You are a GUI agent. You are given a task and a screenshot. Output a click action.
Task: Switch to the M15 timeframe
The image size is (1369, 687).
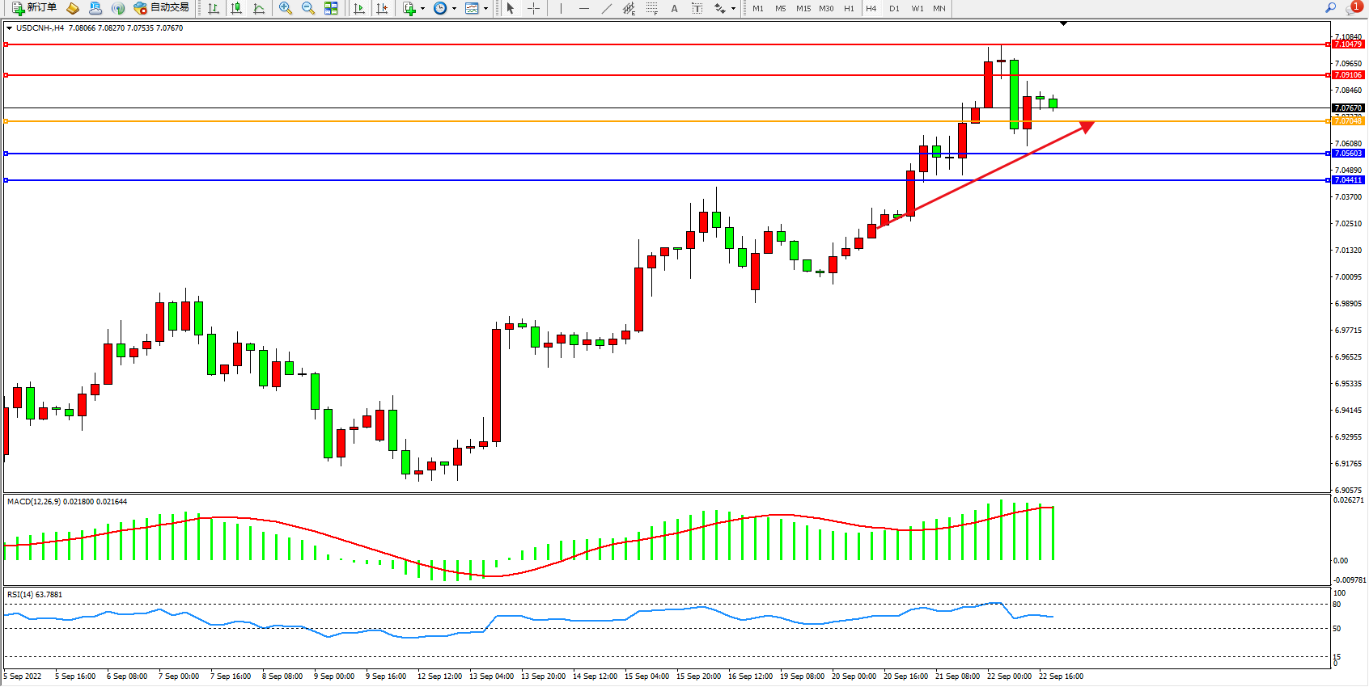click(x=803, y=8)
